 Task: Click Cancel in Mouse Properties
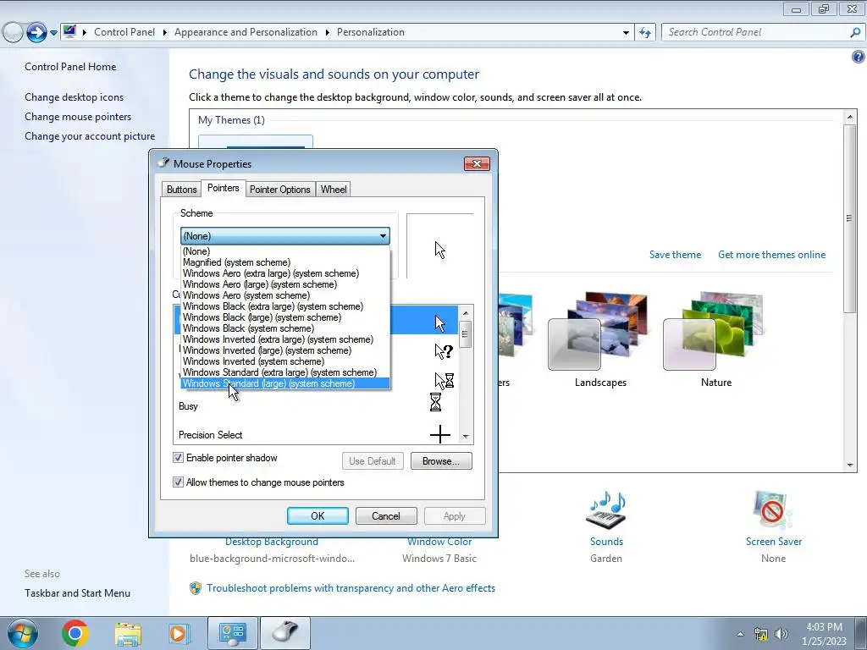[386, 515]
